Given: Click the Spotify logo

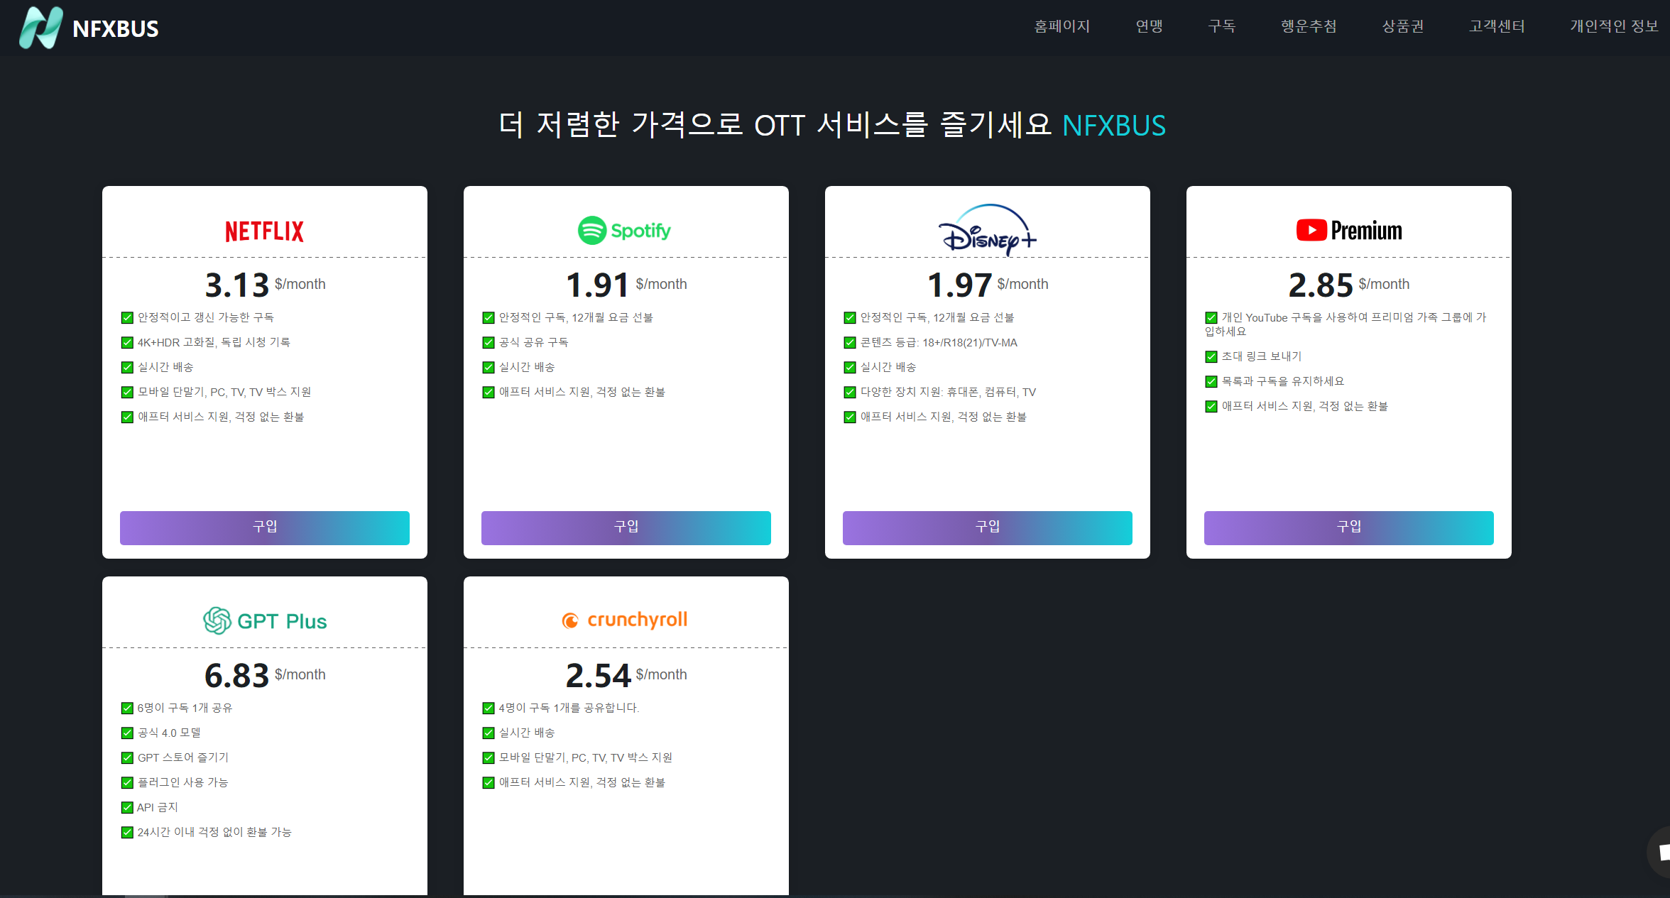Looking at the screenshot, I should [625, 231].
